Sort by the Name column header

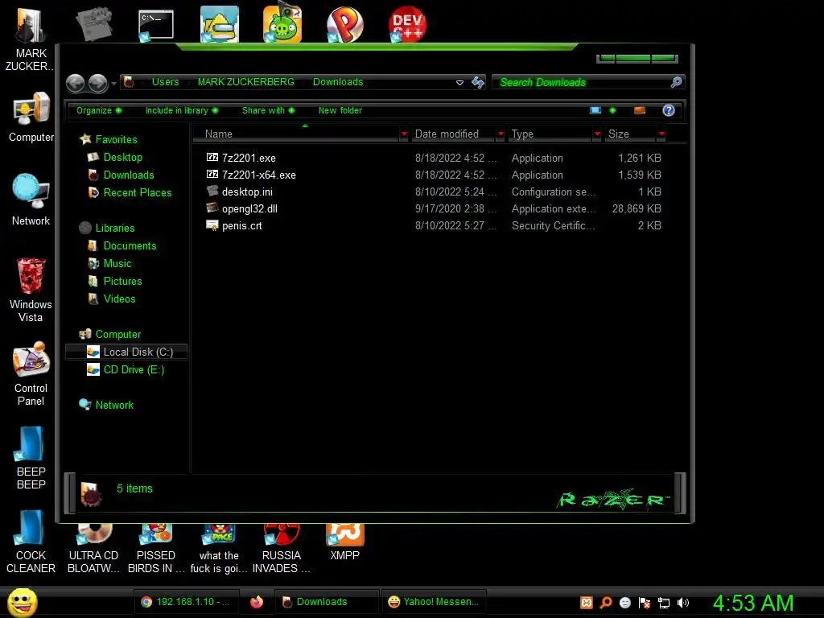click(296, 134)
